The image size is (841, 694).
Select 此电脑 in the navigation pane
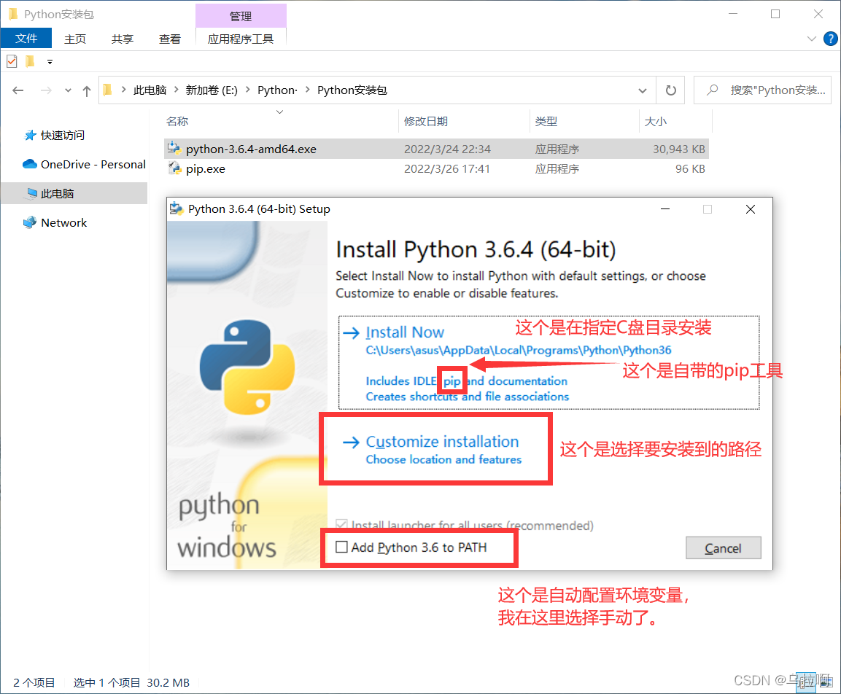click(x=74, y=193)
